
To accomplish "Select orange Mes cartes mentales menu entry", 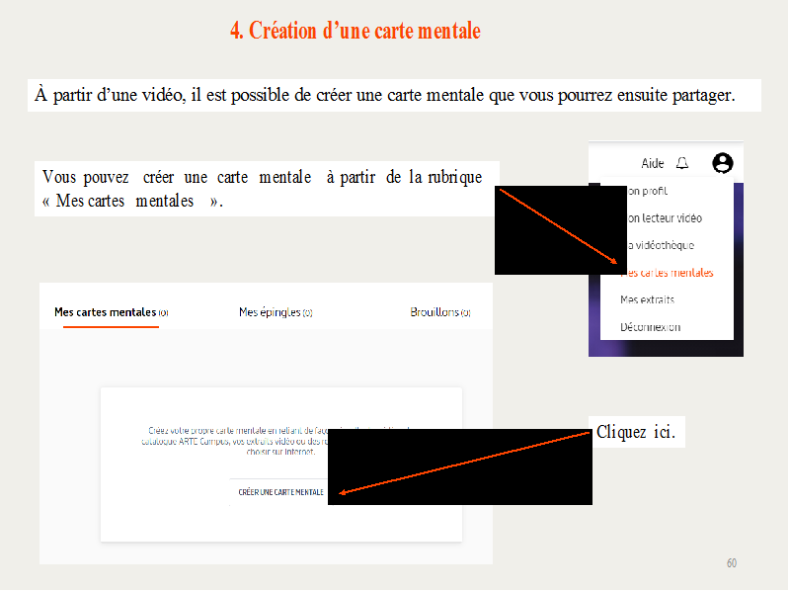I will (x=669, y=273).
